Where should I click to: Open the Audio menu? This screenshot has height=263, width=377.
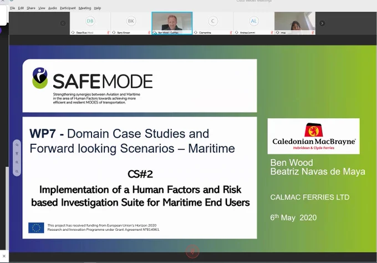tap(53, 8)
